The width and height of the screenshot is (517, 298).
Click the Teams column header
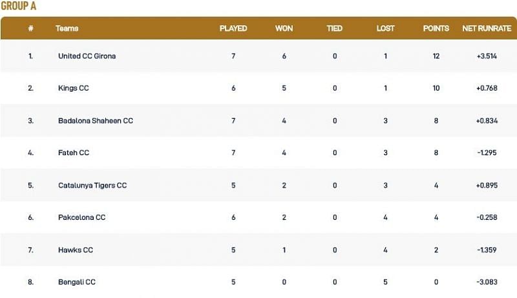click(67, 29)
